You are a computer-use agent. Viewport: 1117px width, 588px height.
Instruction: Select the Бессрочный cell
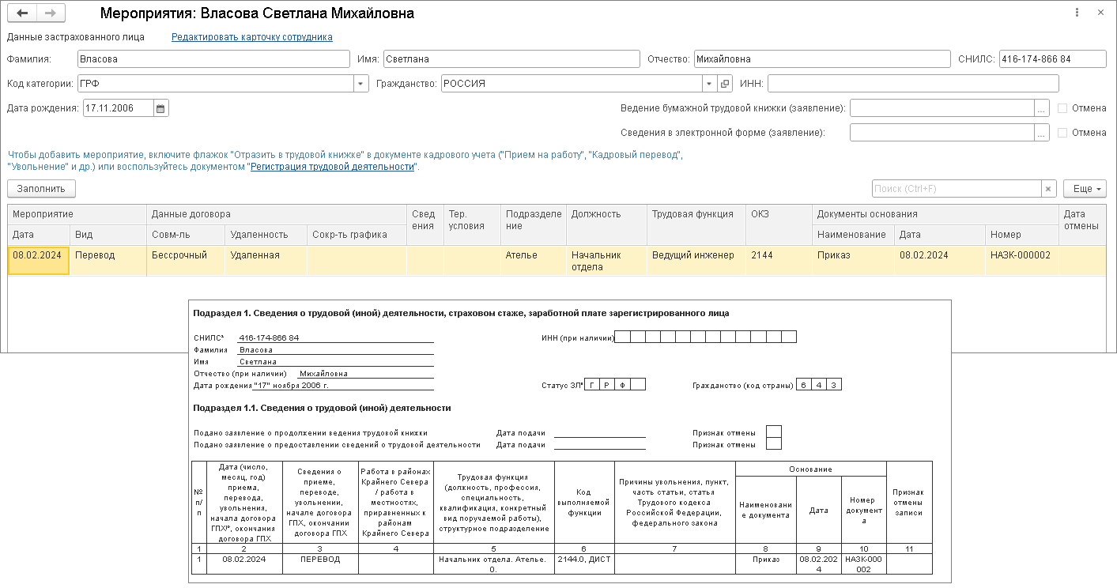[186, 261]
